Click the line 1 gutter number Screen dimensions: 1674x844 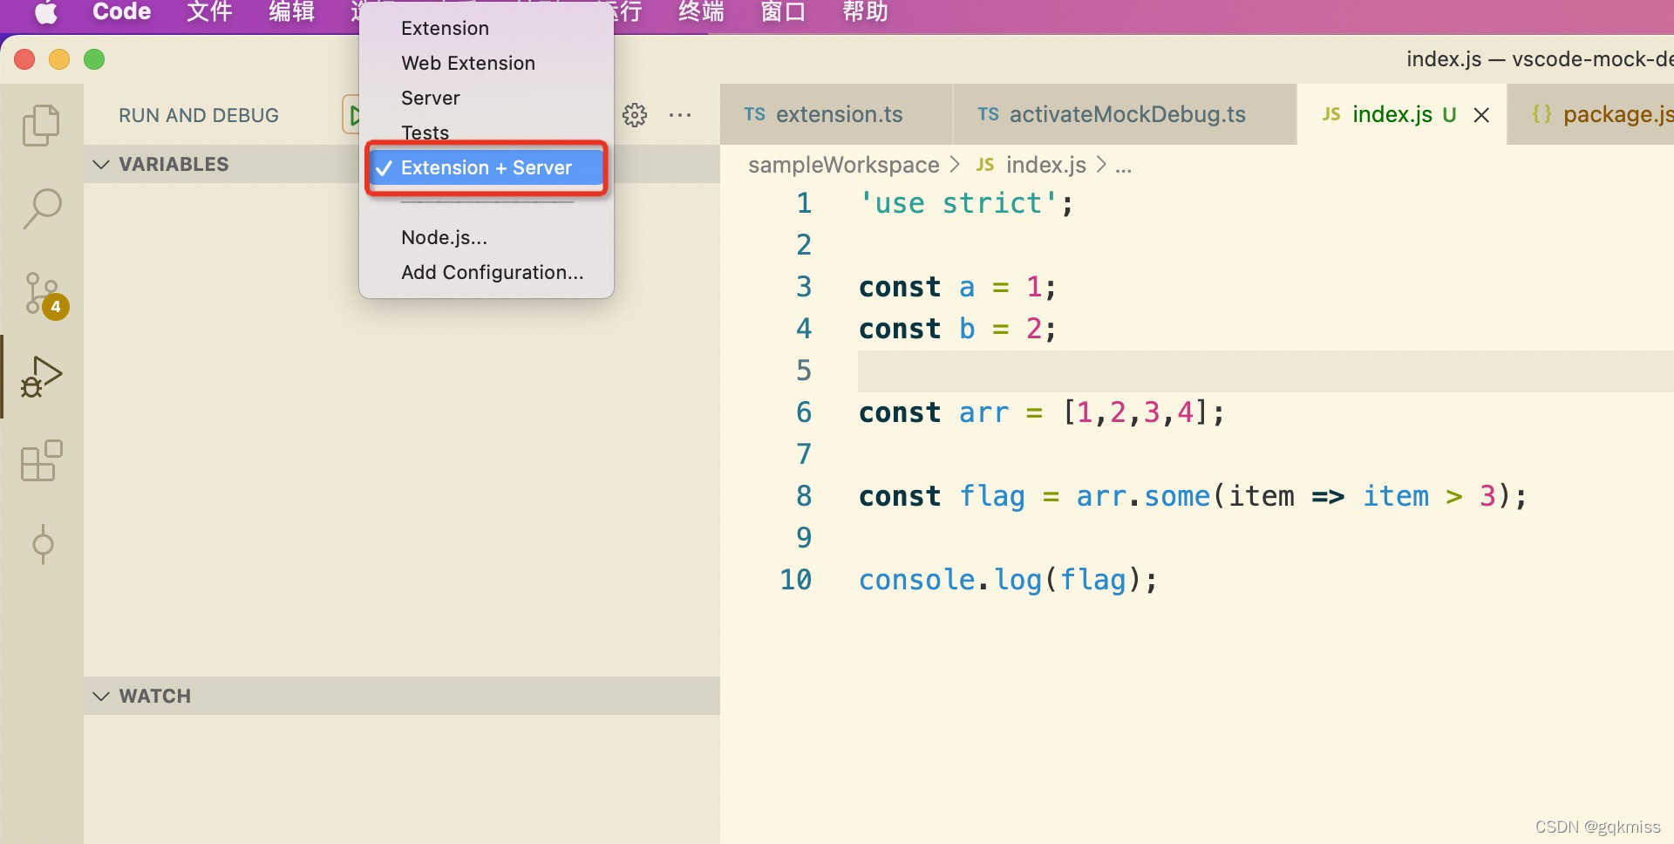(804, 203)
